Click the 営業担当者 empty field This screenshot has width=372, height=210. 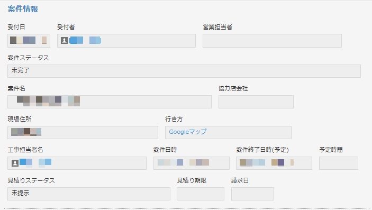coord(272,41)
